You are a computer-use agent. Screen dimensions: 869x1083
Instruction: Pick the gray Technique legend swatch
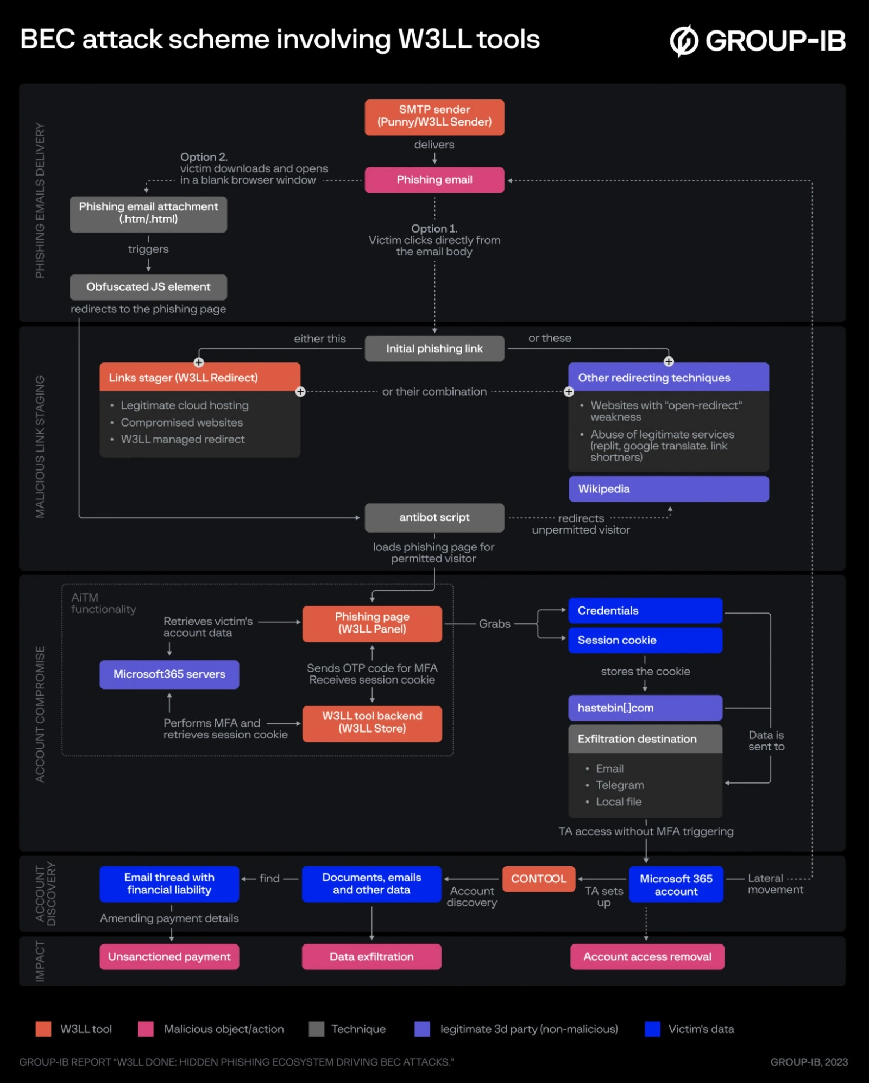(316, 1029)
